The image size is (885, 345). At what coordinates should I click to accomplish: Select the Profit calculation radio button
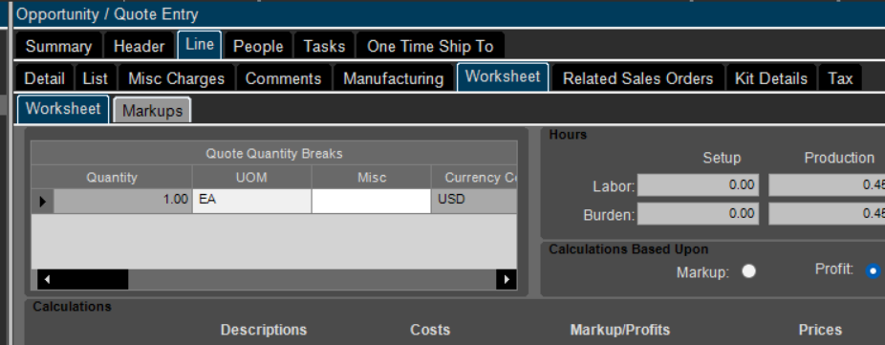click(874, 271)
